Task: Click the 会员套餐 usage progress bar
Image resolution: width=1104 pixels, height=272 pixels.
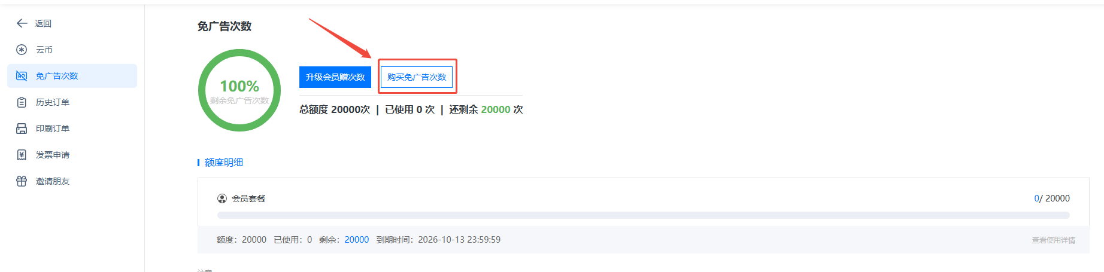Action: pyautogui.click(x=644, y=215)
